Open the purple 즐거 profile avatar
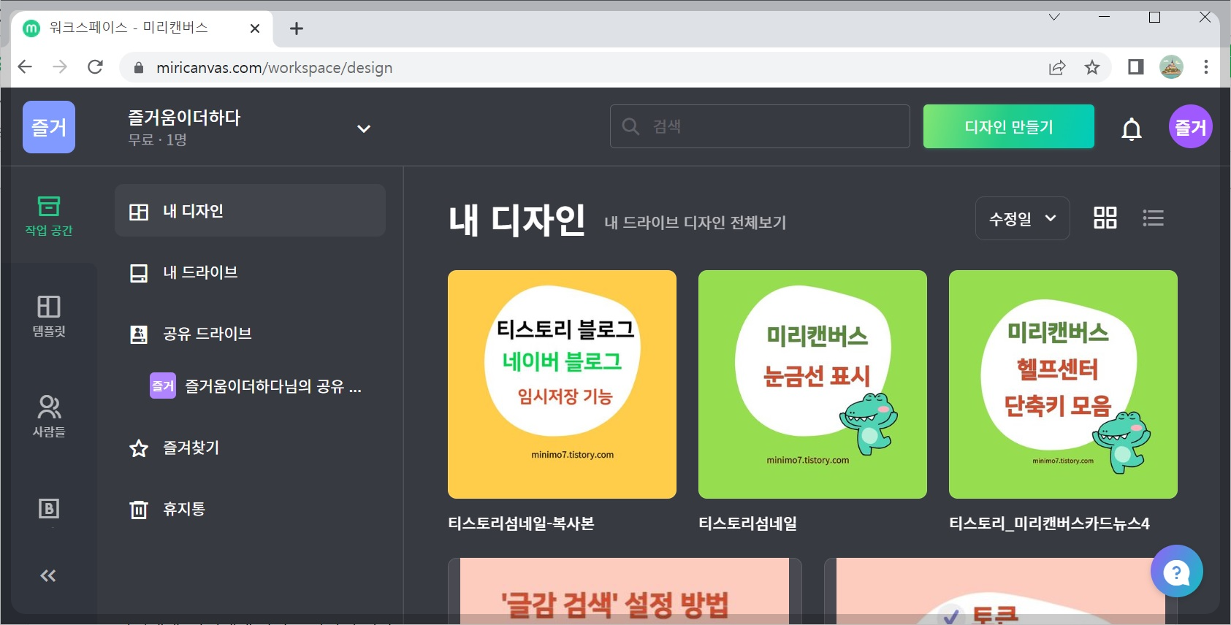1231x625 pixels. 1191,126
